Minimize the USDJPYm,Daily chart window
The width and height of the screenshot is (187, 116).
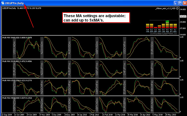(x=176, y=3)
